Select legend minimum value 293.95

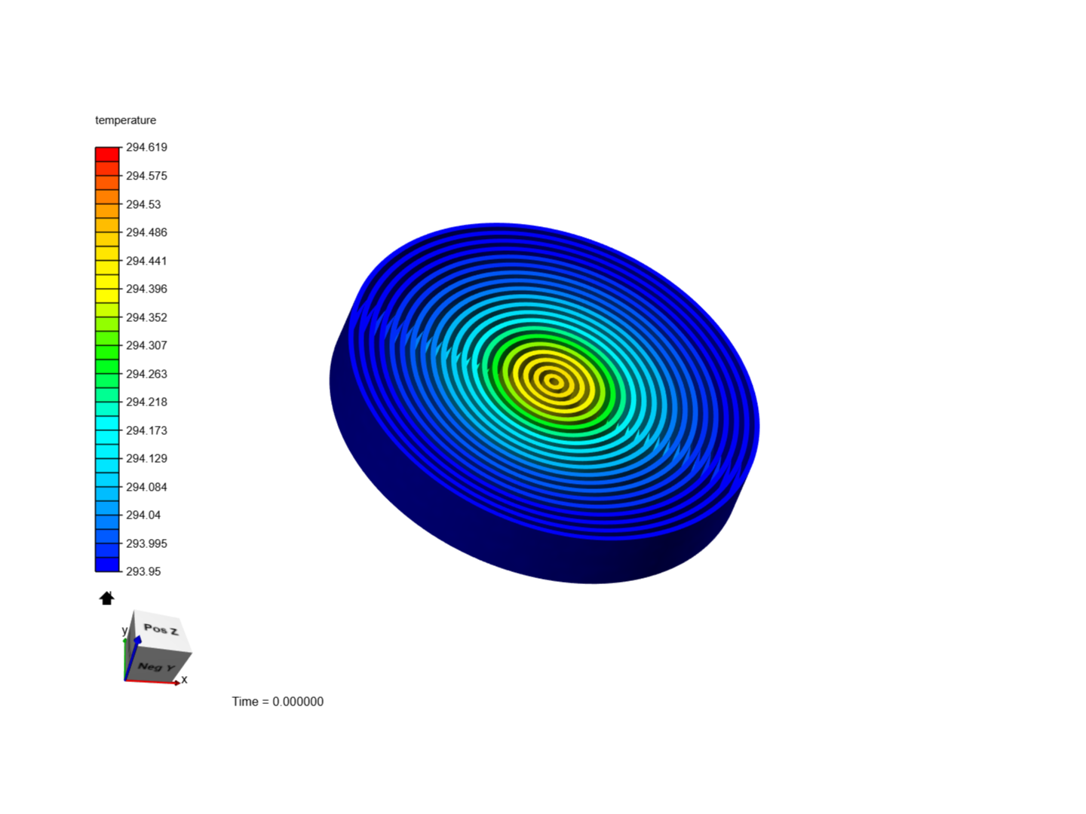coord(143,571)
